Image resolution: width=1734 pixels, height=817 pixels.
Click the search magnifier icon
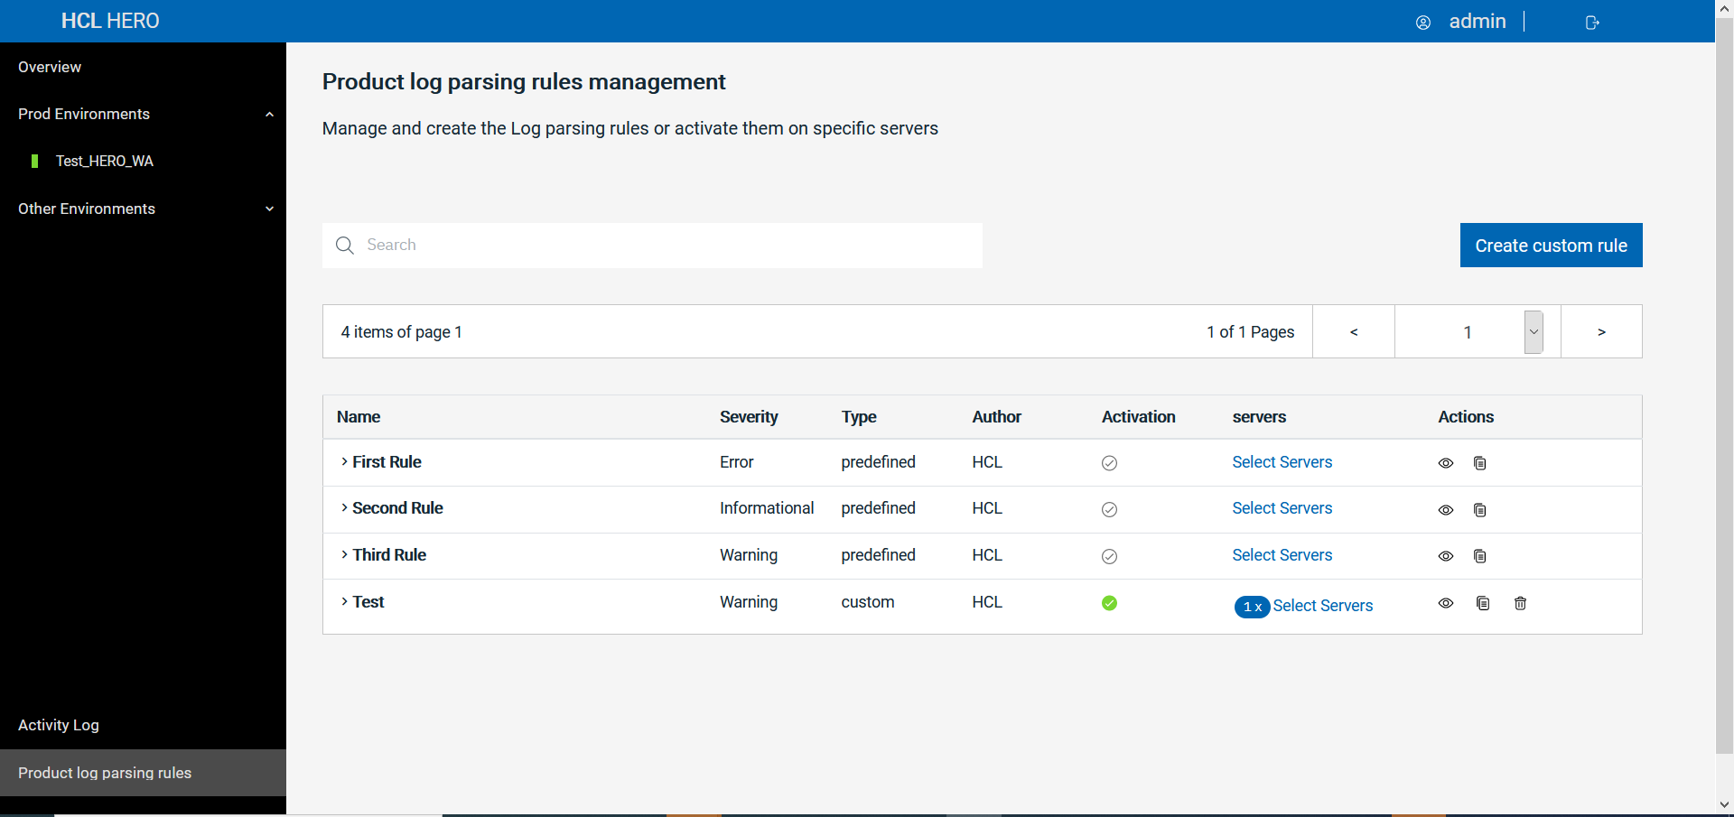344,245
